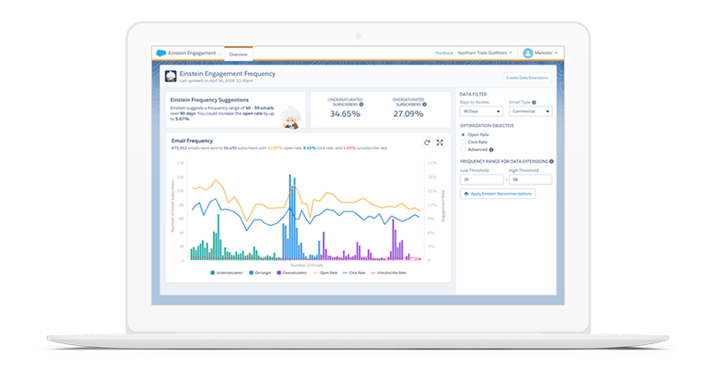Toggle Click Rate line in chart legend
This screenshot has height=369, width=708.
pyautogui.click(x=354, y=273)
